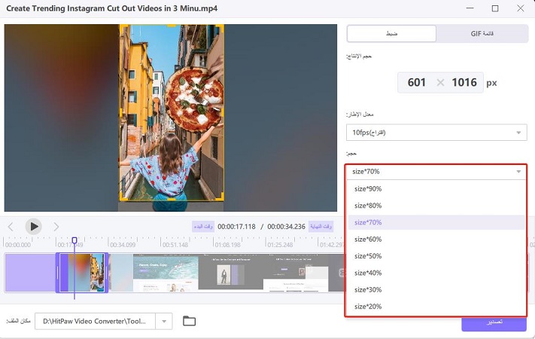
Task: Select size*20% option
Action: coord(436,306)
